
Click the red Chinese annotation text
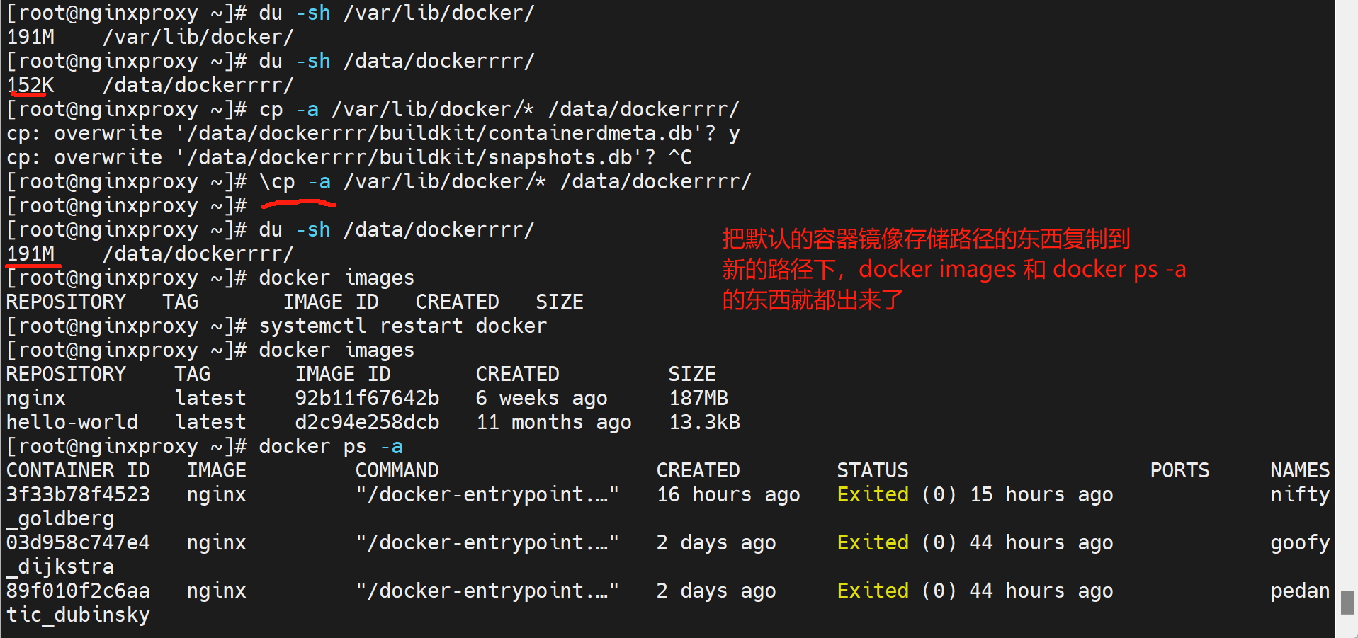click(x=953, y=269)
